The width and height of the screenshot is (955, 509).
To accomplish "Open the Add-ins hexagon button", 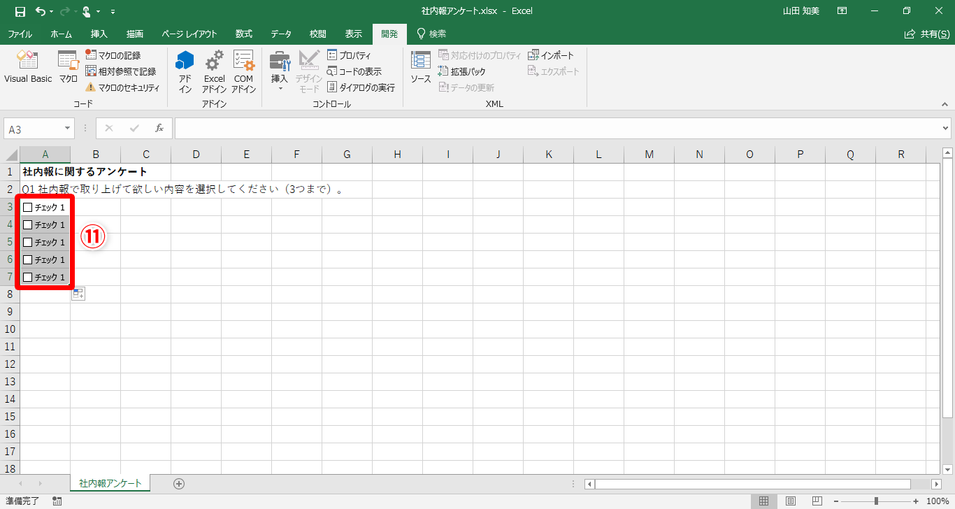I will tap(185, 71).
